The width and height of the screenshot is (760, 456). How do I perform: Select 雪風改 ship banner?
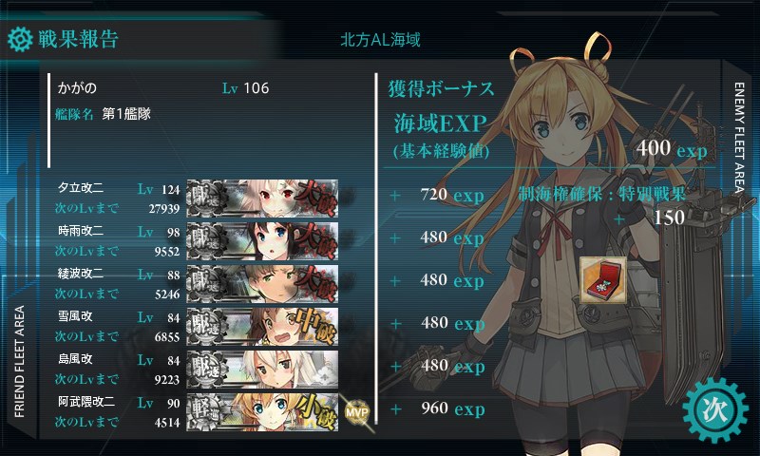pos(262,326)
